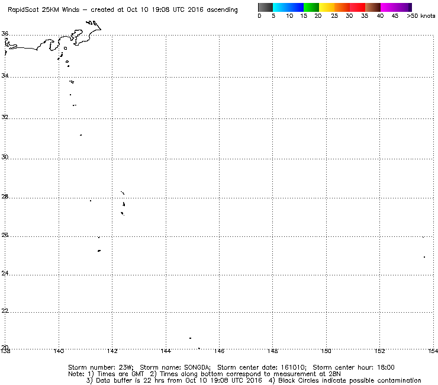Click the green 15-20 knots legend segment
The height and width of the screenshot is (385, 438).
311,7
